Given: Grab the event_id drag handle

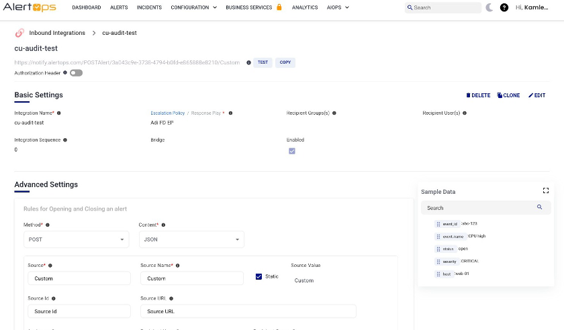Looking at the screenshot, I should tap(438, 224).
